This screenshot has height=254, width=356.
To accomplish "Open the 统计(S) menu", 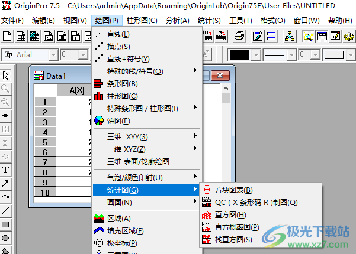I will [209, 21].
